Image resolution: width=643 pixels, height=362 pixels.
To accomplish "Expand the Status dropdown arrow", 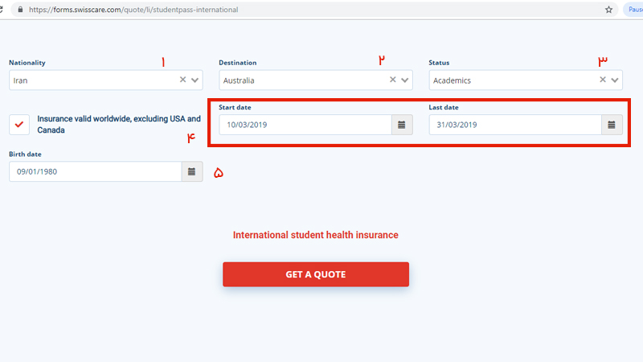I will coord(615,80).
